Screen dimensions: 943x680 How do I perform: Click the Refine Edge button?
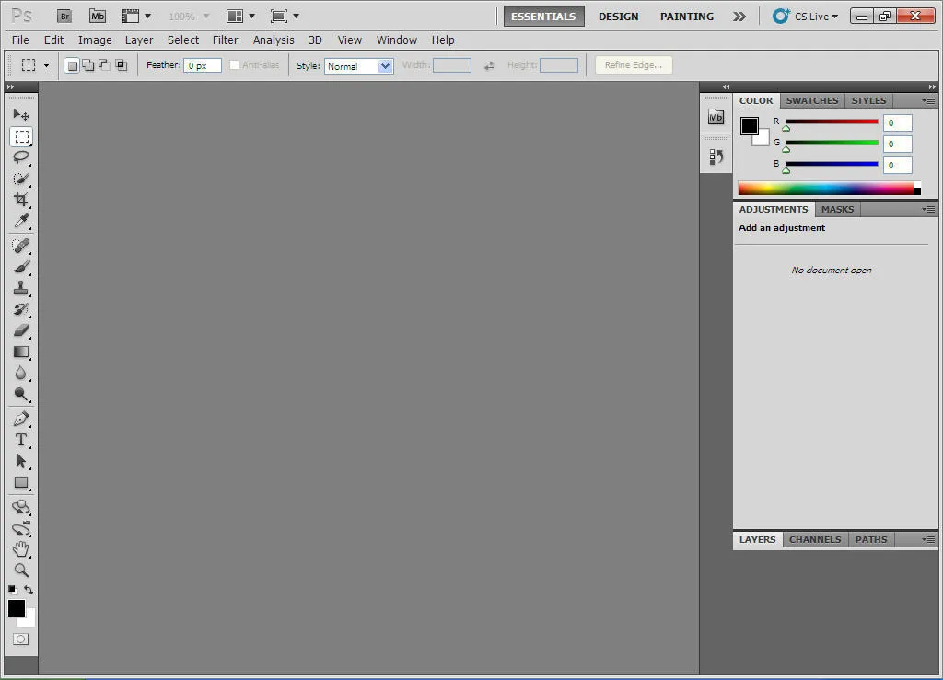pyautogui.click(x=634, y=65)
